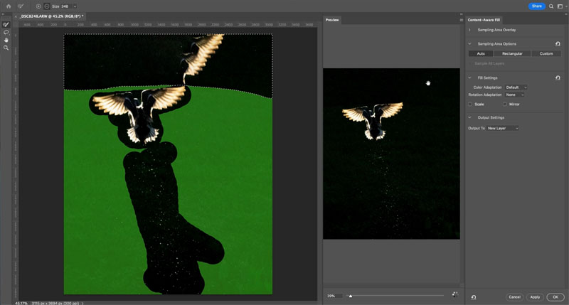Select the Zoom tool in toolbar
The height and width of the screenshot is (305, 569).
(x=6, y=48)
